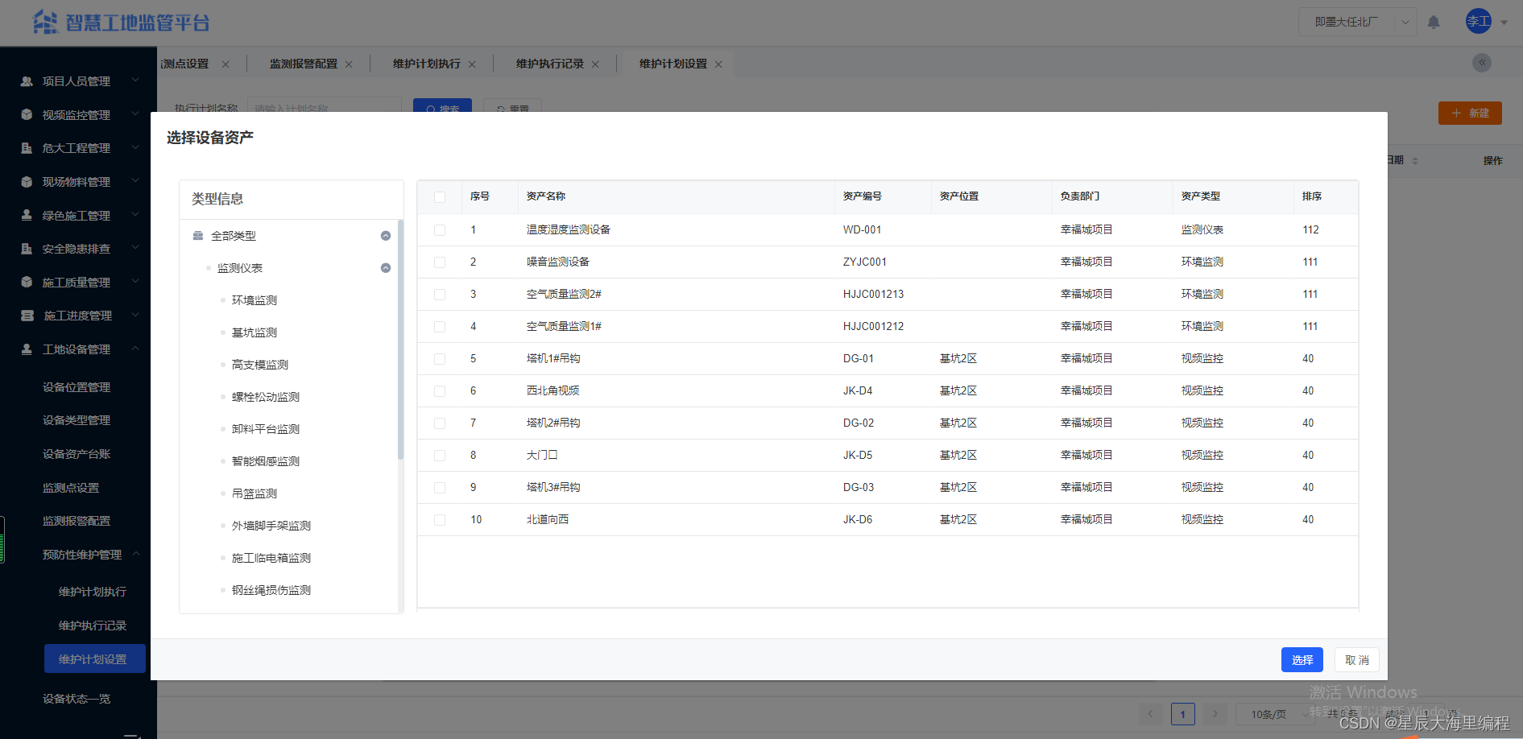Viewport: 1523px width, 739px height.
Task: Click the collapse tabs double-arrow icon
Action: click(x=1482, y=63)
